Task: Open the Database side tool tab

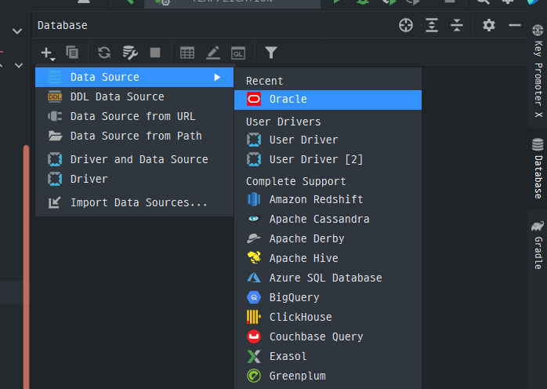Action: (x=538, y=169)
